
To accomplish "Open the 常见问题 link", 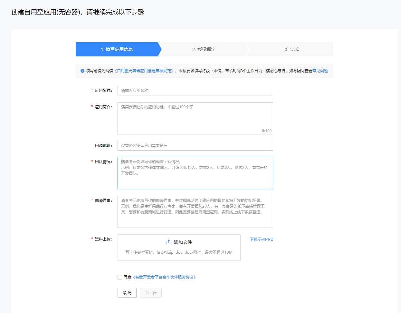I will 320,71.
